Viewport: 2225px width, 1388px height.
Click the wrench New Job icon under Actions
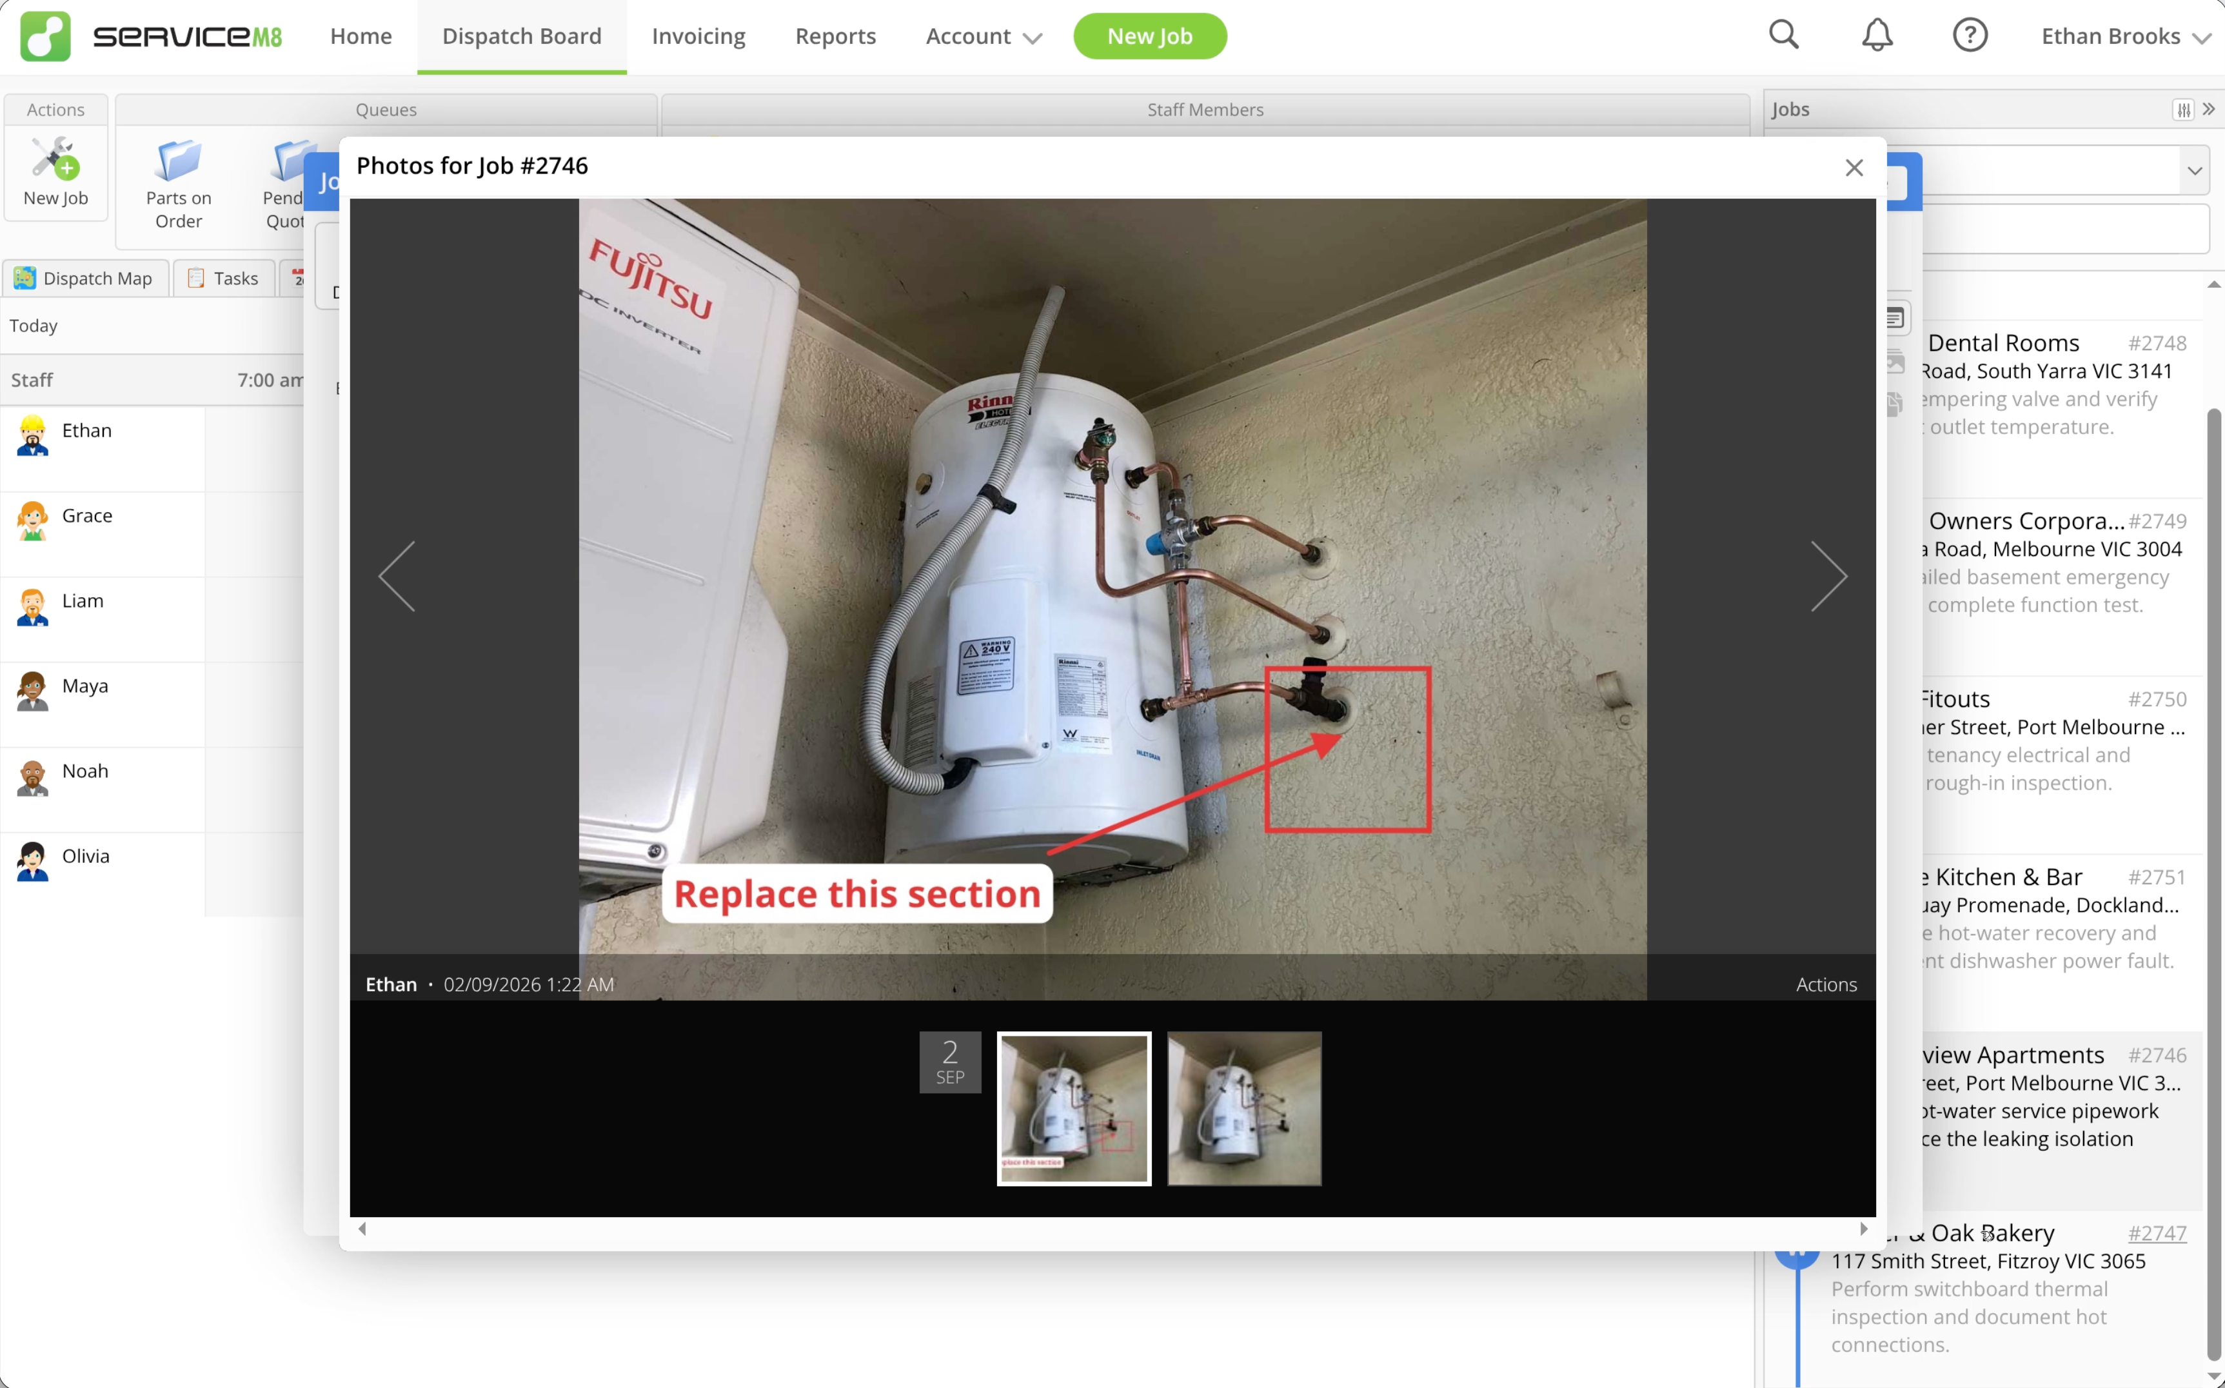[55, 158]
